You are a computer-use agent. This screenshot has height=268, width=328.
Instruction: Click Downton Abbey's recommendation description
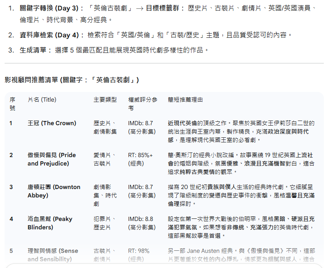[241, 195]
